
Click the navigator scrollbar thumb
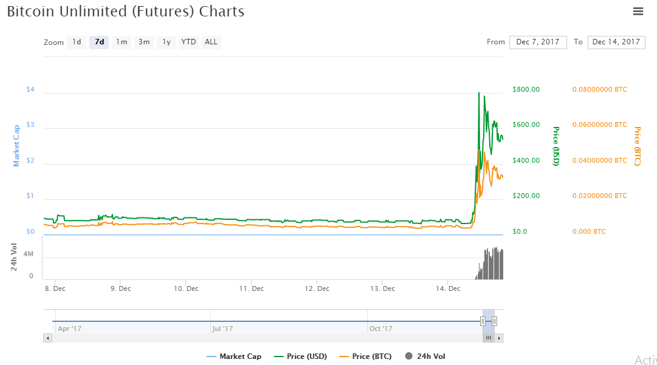[x=489, y=338]
